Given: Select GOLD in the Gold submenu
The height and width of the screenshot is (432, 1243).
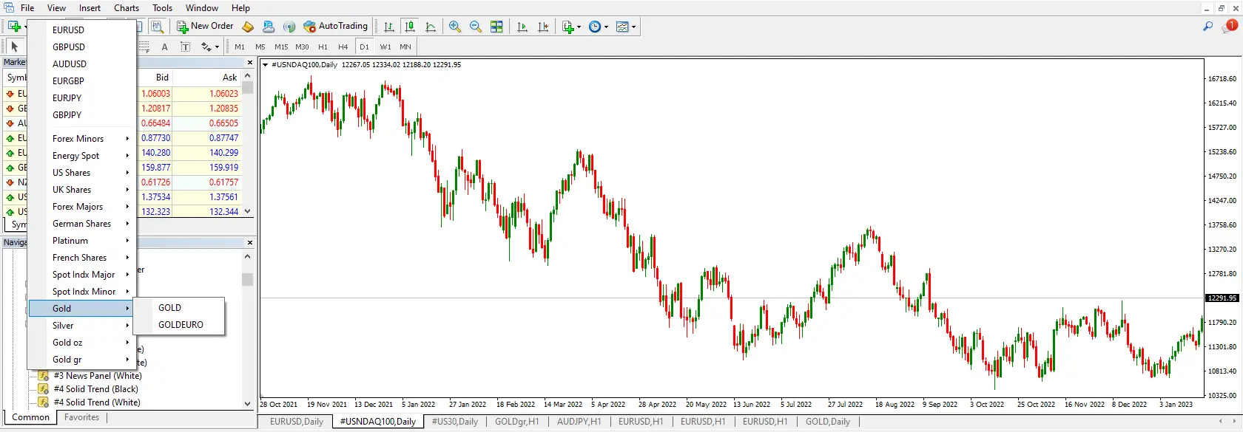Looking at the screenshot, I should (x=179, y=308).
